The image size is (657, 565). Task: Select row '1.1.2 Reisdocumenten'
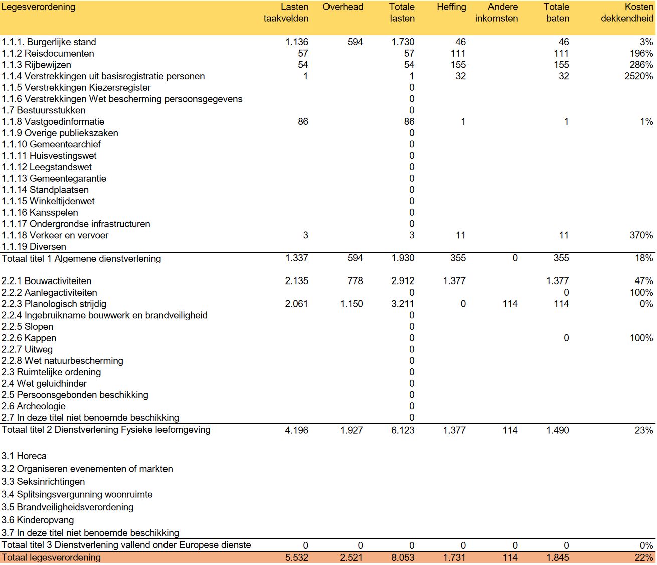[x=328, y=54]
